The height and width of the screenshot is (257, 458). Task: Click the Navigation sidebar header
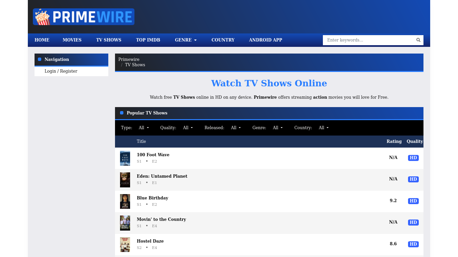tap(71, 60)
